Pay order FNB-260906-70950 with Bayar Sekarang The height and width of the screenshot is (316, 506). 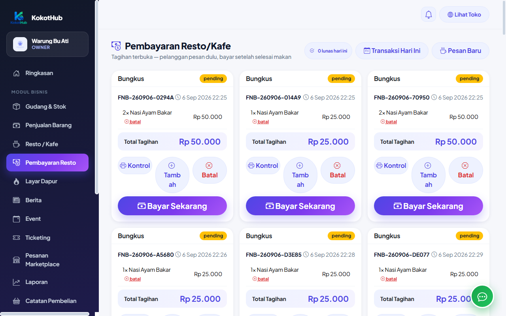click(x=429, y=206)
